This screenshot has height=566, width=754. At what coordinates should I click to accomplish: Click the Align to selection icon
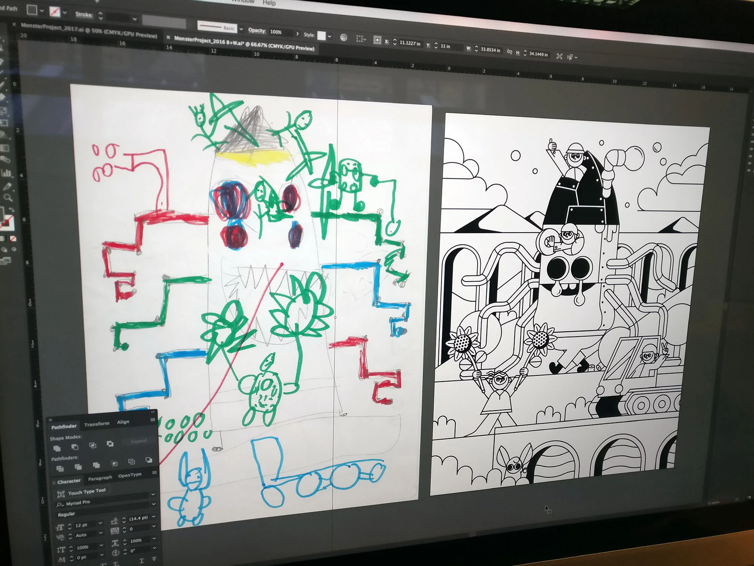tap(360, 38)
